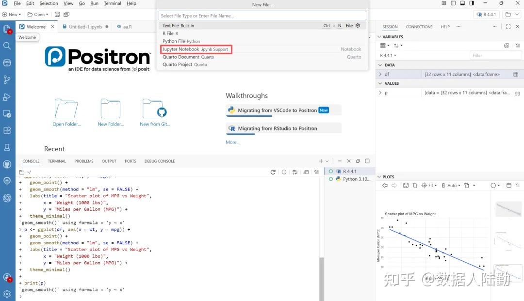Open the Extensions view in activity bar

coord(7,130)
